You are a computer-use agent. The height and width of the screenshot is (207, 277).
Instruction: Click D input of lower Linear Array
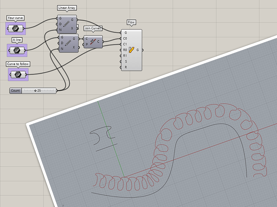62,43
